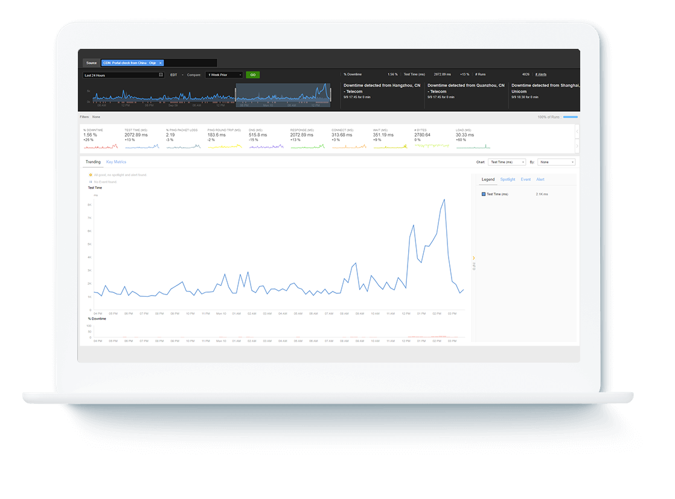Screen dimensions: 675x499
Task: Collapse the legend panel with orange chevron
Action: pyautogui.click(x=473, y=258)
